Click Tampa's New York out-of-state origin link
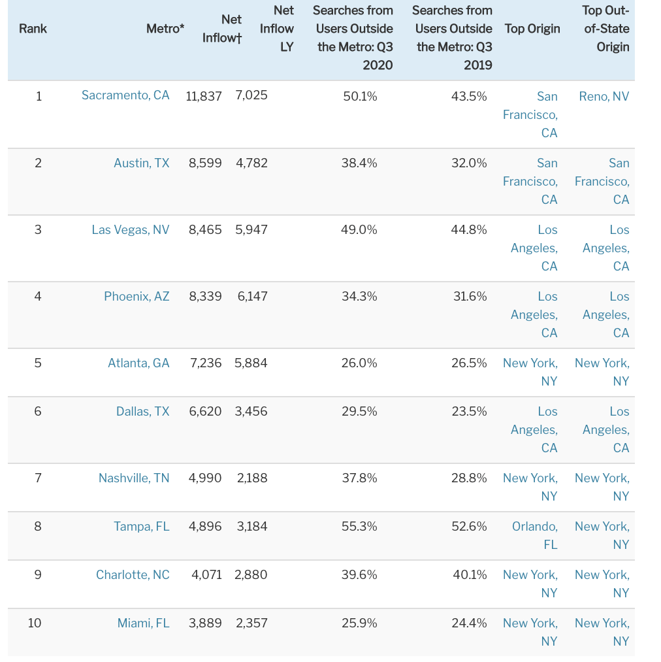The height and width of the screenshot is (662, 661). [x=602, y=535]
